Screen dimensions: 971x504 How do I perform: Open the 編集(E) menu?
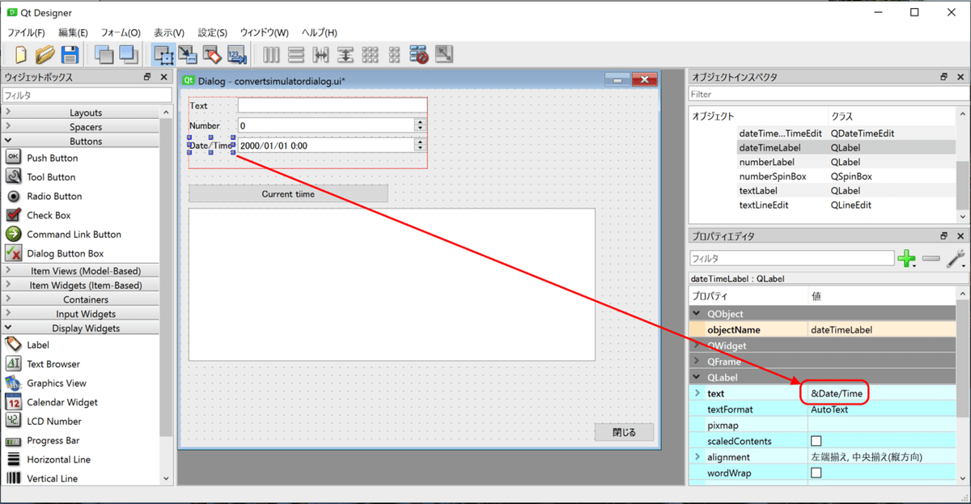(73, 32)
